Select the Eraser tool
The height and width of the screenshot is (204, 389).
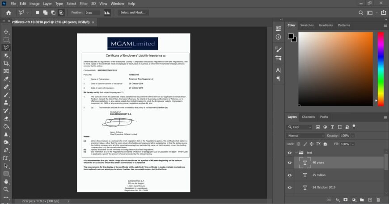(x=6, y=119)
